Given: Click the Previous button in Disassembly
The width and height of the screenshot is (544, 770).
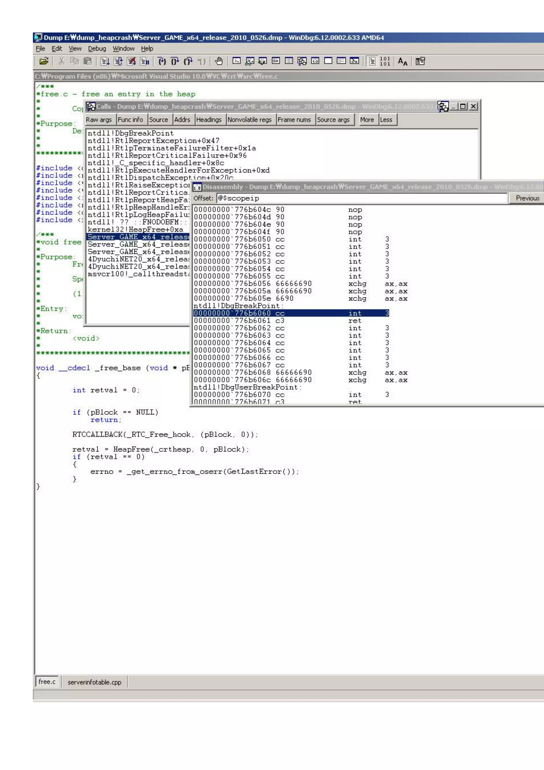Looking at the screenshot, I should coord(527,198).
